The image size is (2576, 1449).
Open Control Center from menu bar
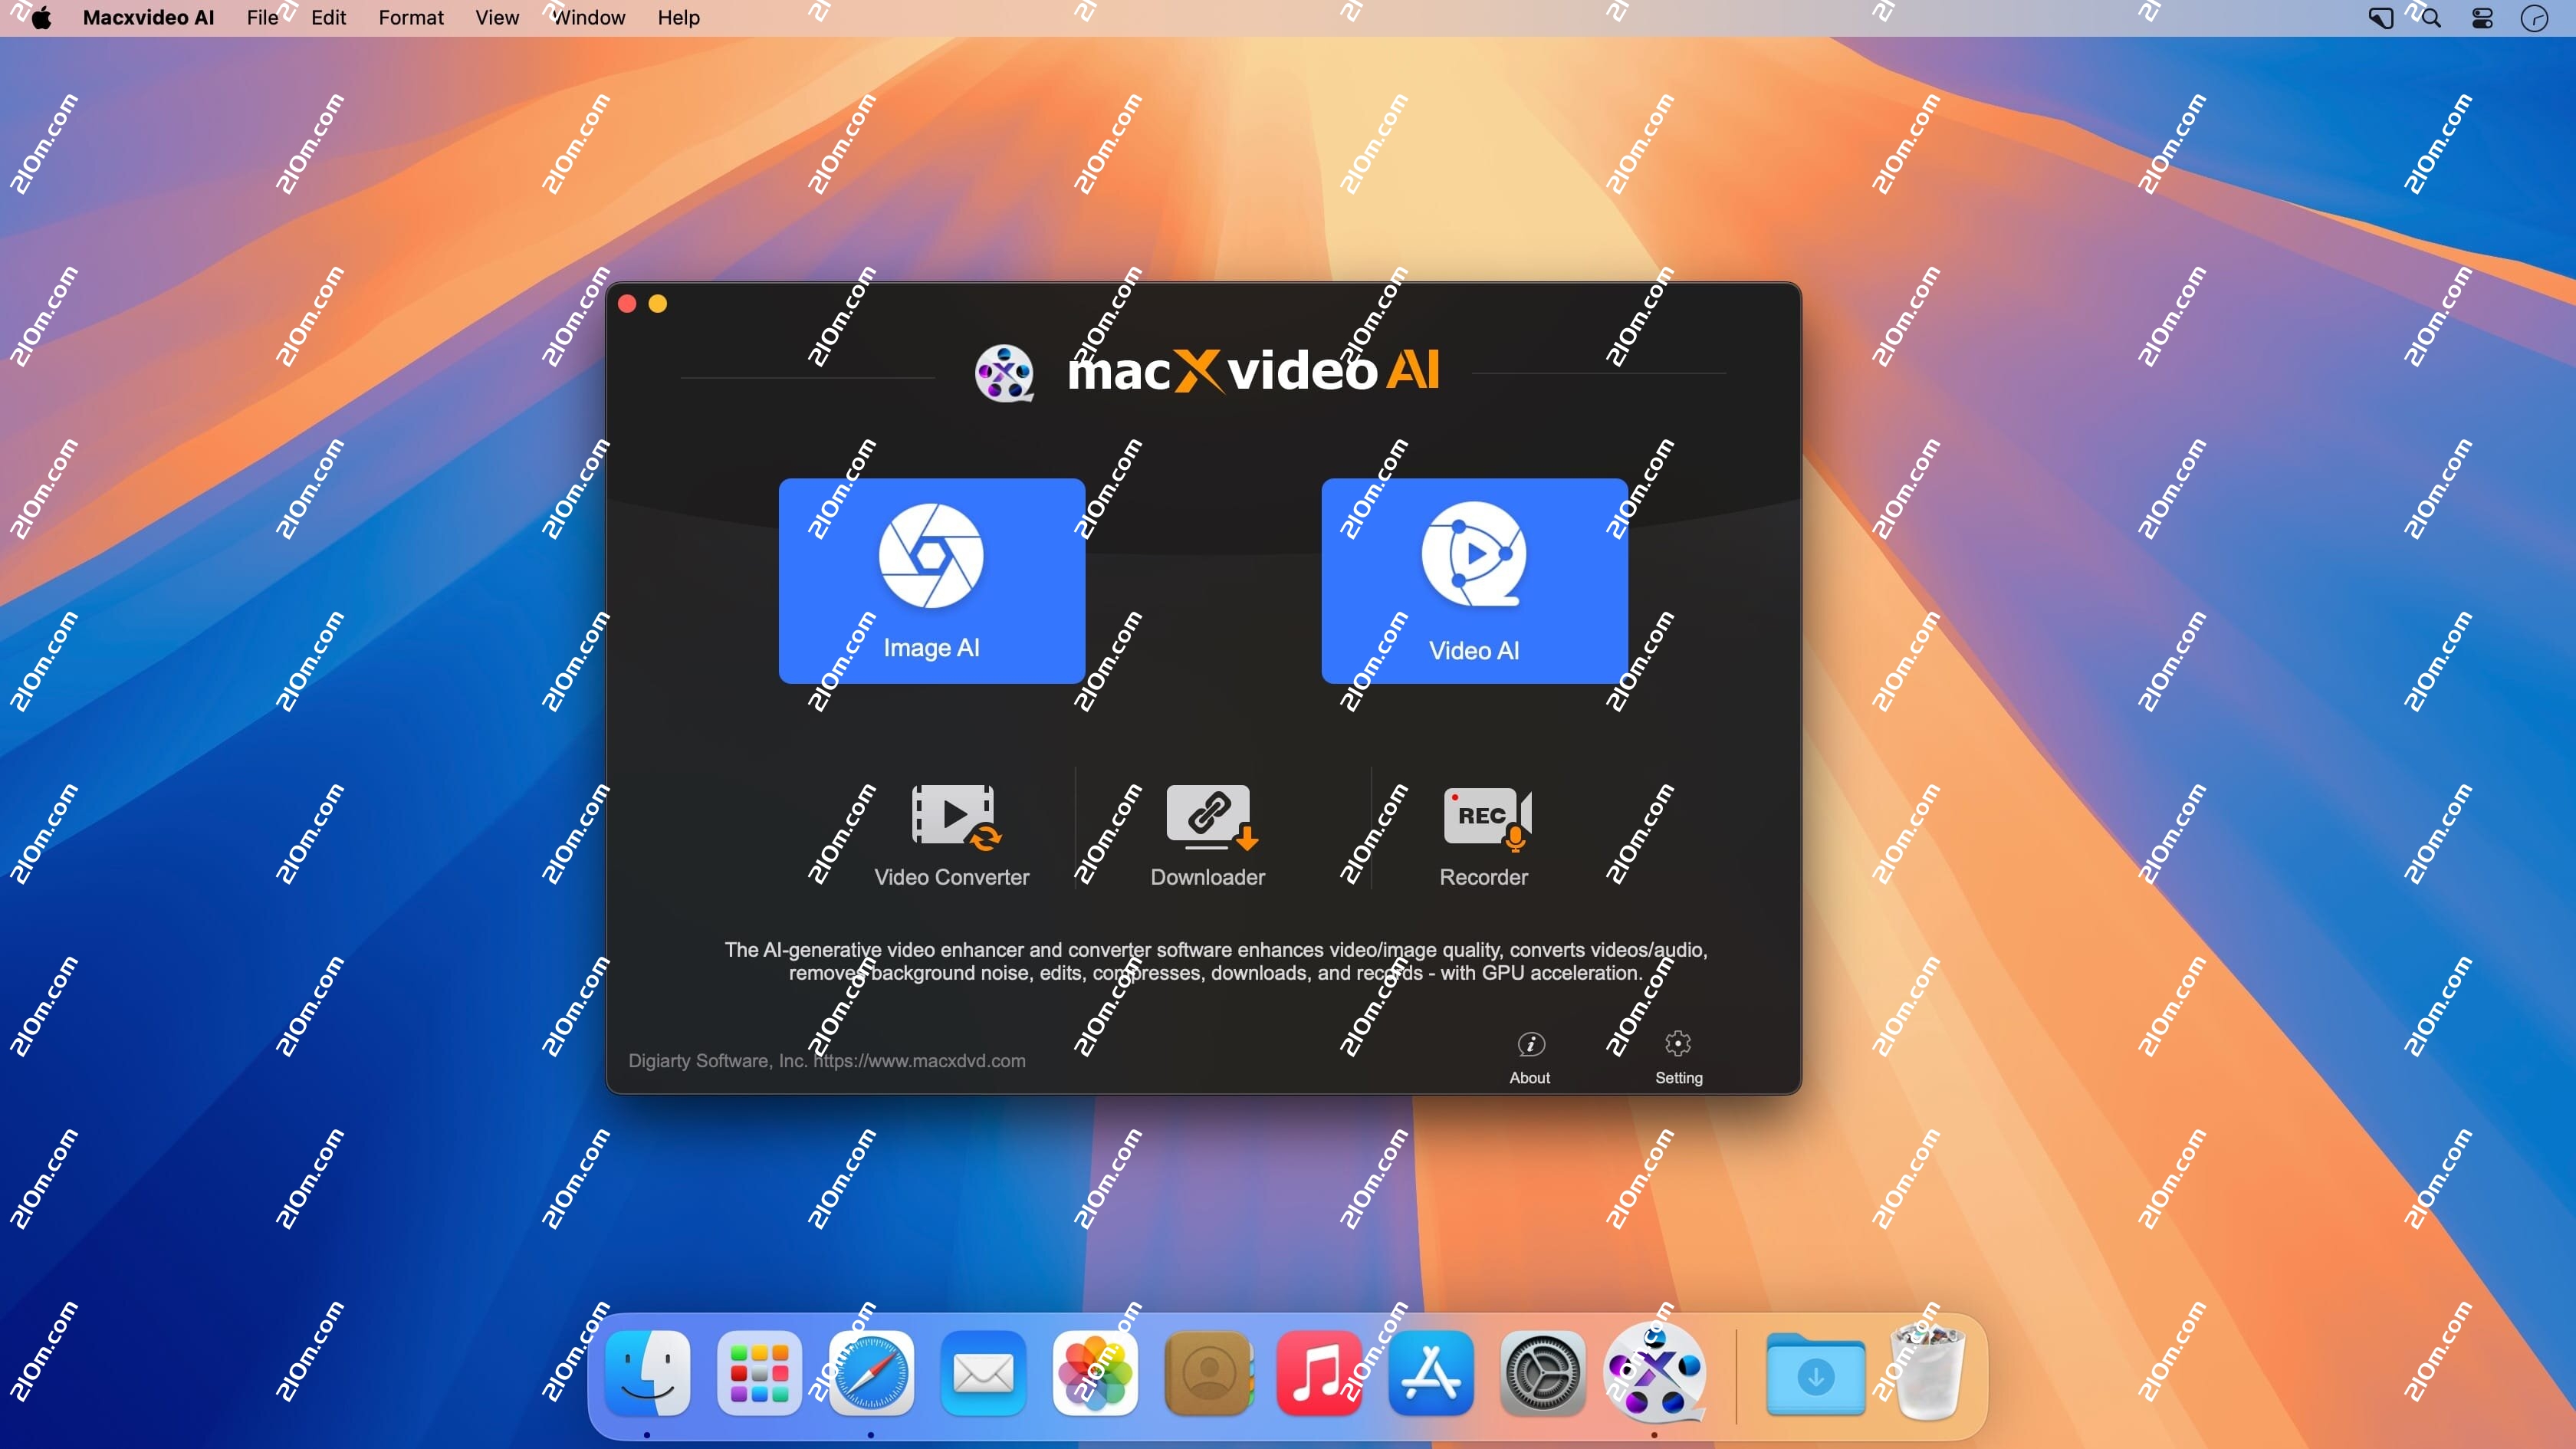2481,17
